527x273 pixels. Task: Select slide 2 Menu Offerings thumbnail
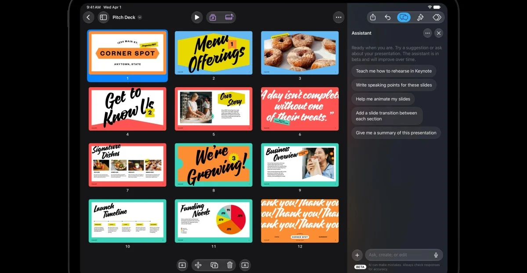213,53
